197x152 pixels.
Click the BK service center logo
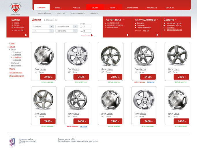16,9
